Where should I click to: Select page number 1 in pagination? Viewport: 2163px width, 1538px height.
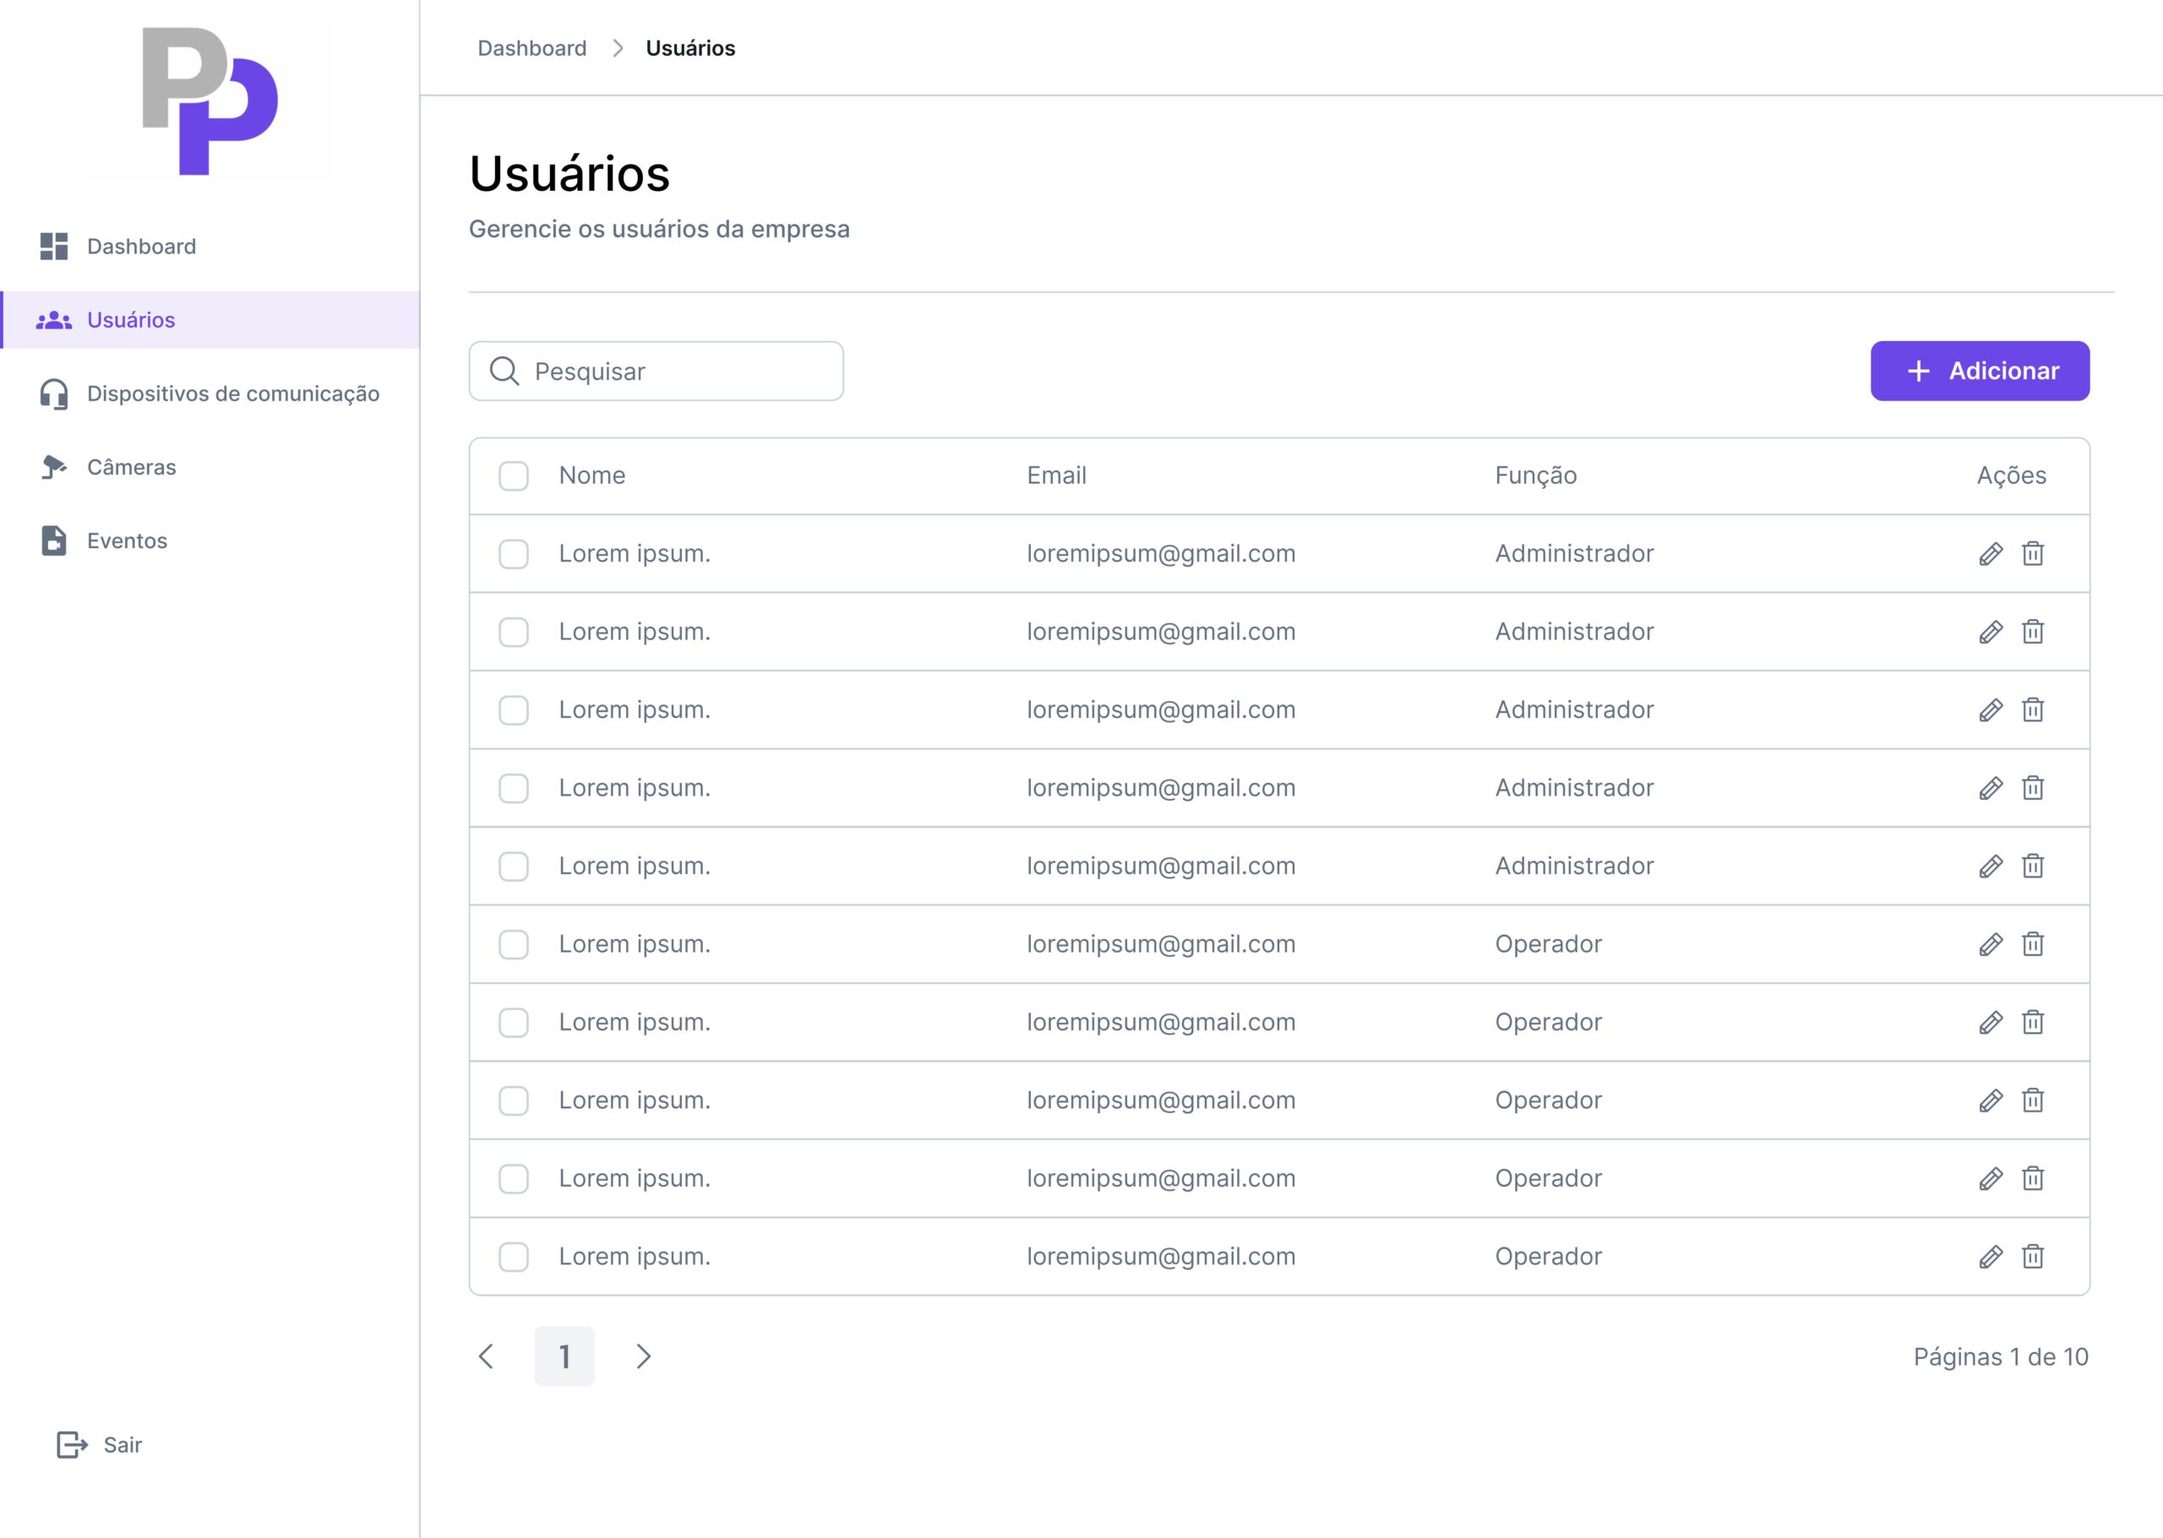564,1356
